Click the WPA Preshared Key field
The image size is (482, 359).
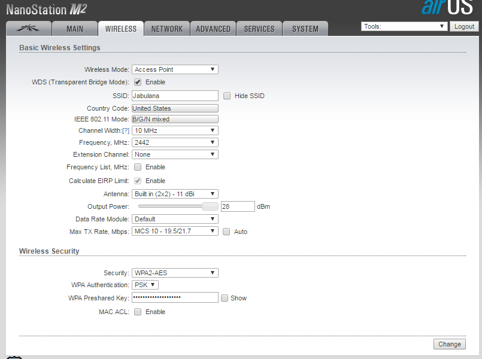pos(175,297)
